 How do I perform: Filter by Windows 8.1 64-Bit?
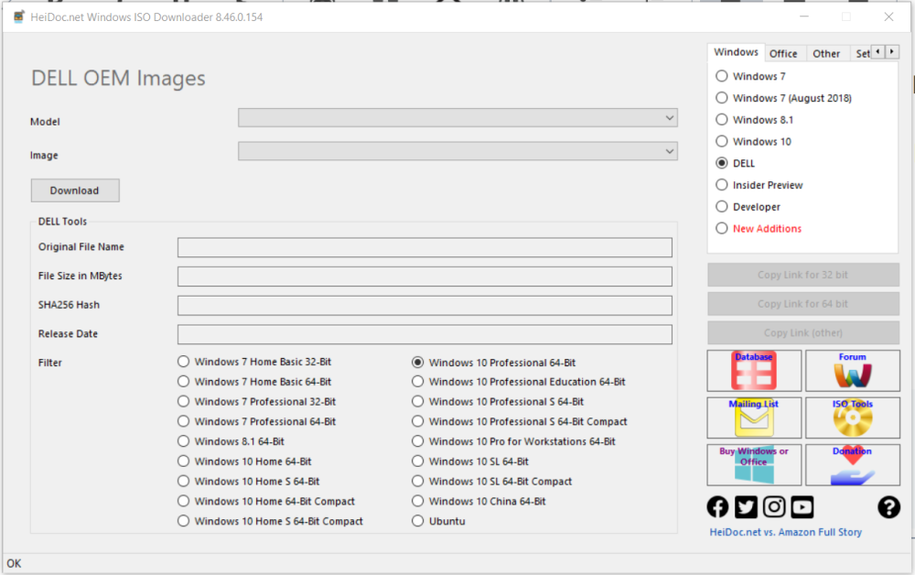[x=231, y=441]
